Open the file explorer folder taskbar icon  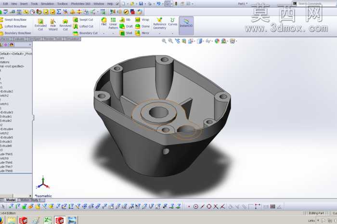(x=12, y=220)
